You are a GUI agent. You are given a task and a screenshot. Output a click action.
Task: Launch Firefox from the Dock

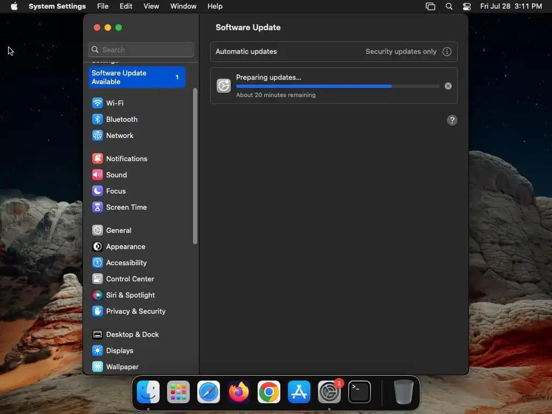pos(239,391)
